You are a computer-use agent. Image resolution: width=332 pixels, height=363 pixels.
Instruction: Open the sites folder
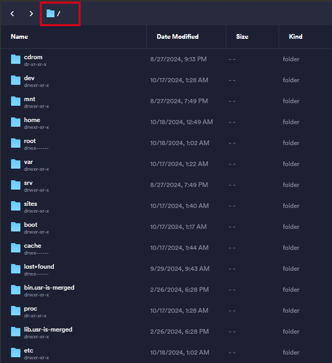click(30, 204)
